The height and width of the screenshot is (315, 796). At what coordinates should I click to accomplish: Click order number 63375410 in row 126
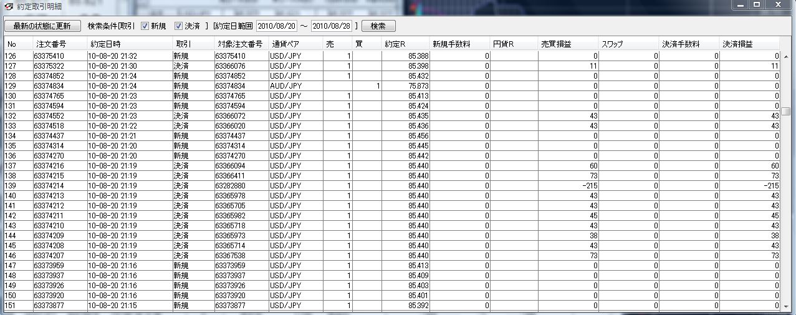pos(50,56)
